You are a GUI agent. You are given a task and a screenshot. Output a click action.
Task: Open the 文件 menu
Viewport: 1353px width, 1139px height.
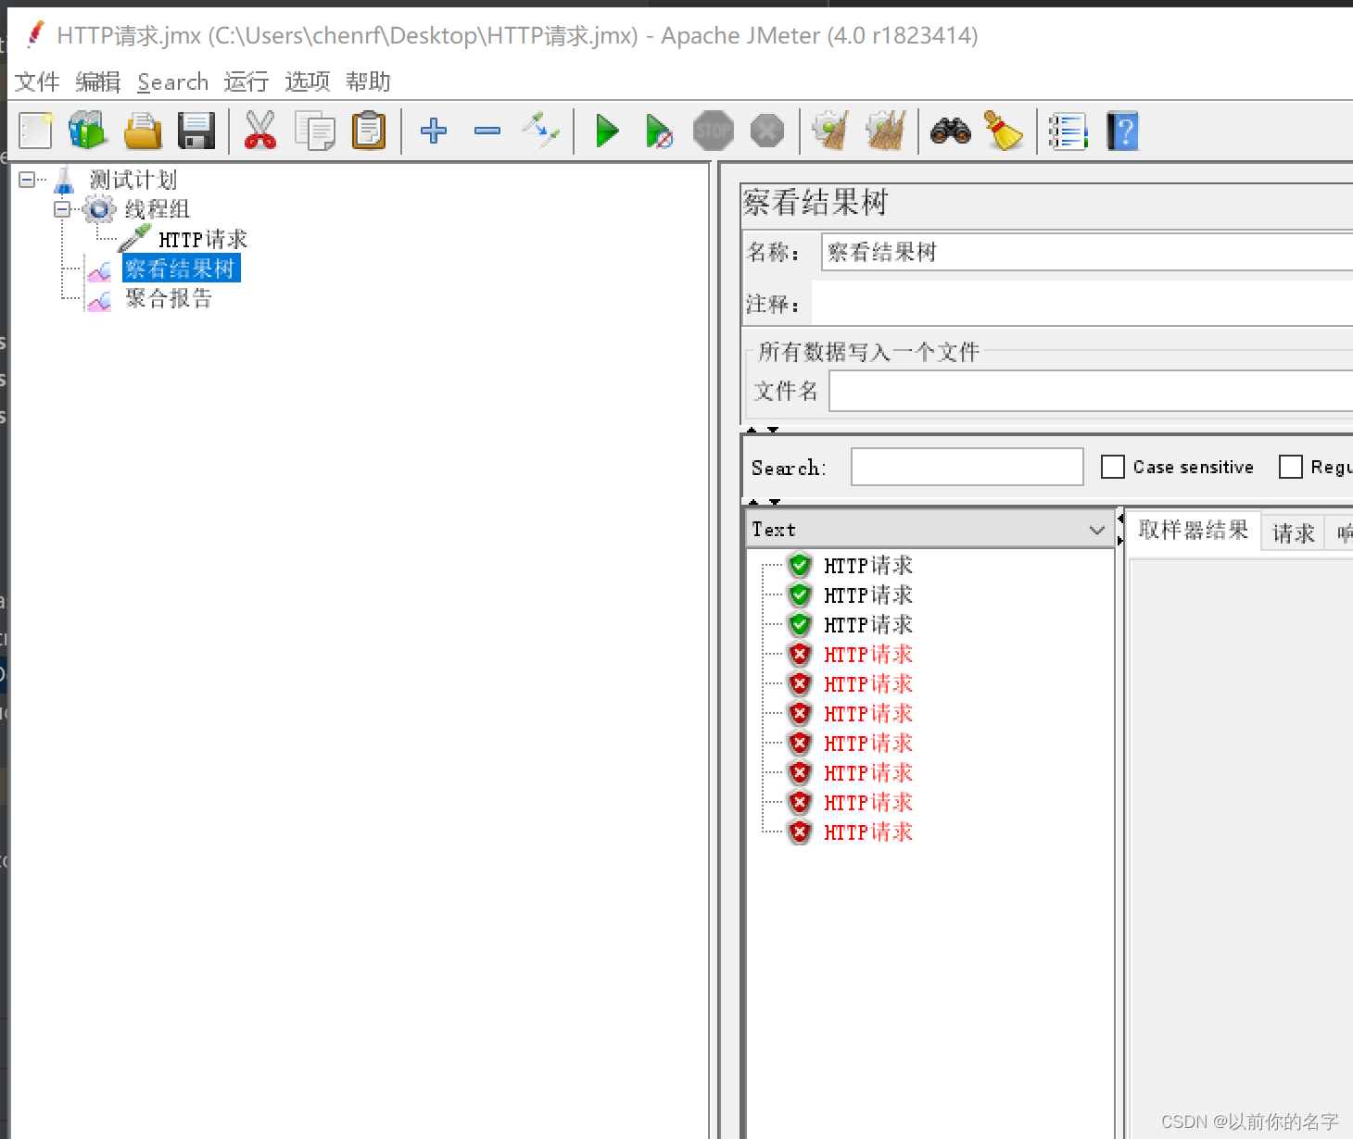tap(38, 81)
